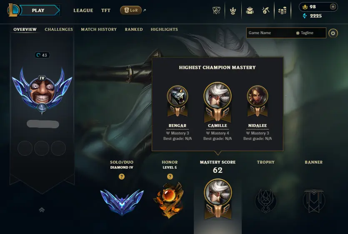348x234 pixels.
Task: Open the Store coins icon
Action: pyautogui.click(x=282, y=10)
